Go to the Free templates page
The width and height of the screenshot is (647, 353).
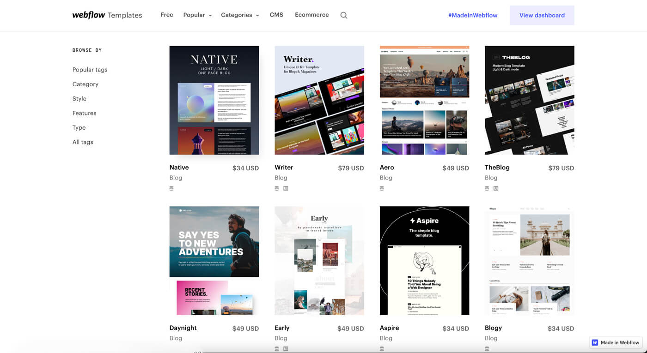pyautogui.click(x=167, y=15)
